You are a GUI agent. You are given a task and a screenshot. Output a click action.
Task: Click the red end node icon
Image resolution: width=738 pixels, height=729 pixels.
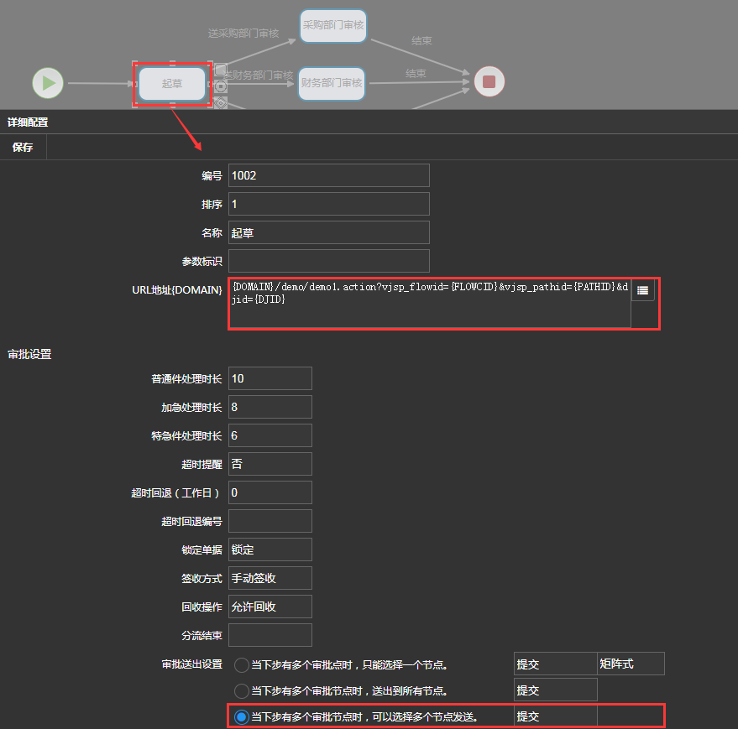click(x=489, y=82)
